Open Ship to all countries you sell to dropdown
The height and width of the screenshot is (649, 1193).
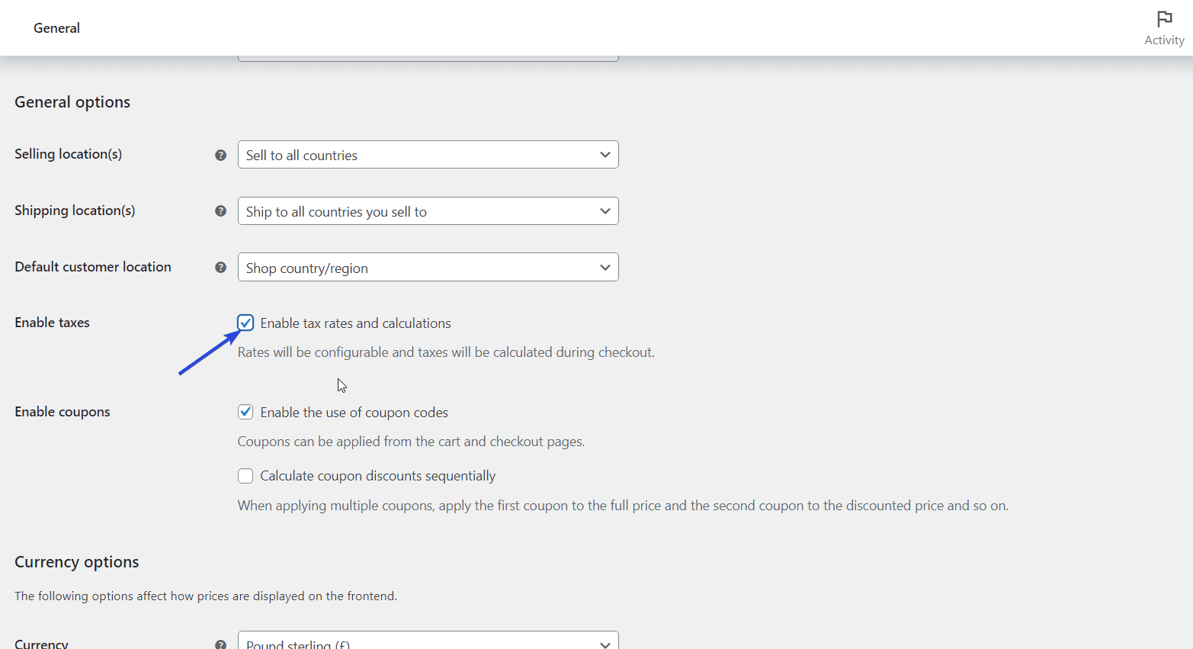pyautogui.click(x=428, y=211)
